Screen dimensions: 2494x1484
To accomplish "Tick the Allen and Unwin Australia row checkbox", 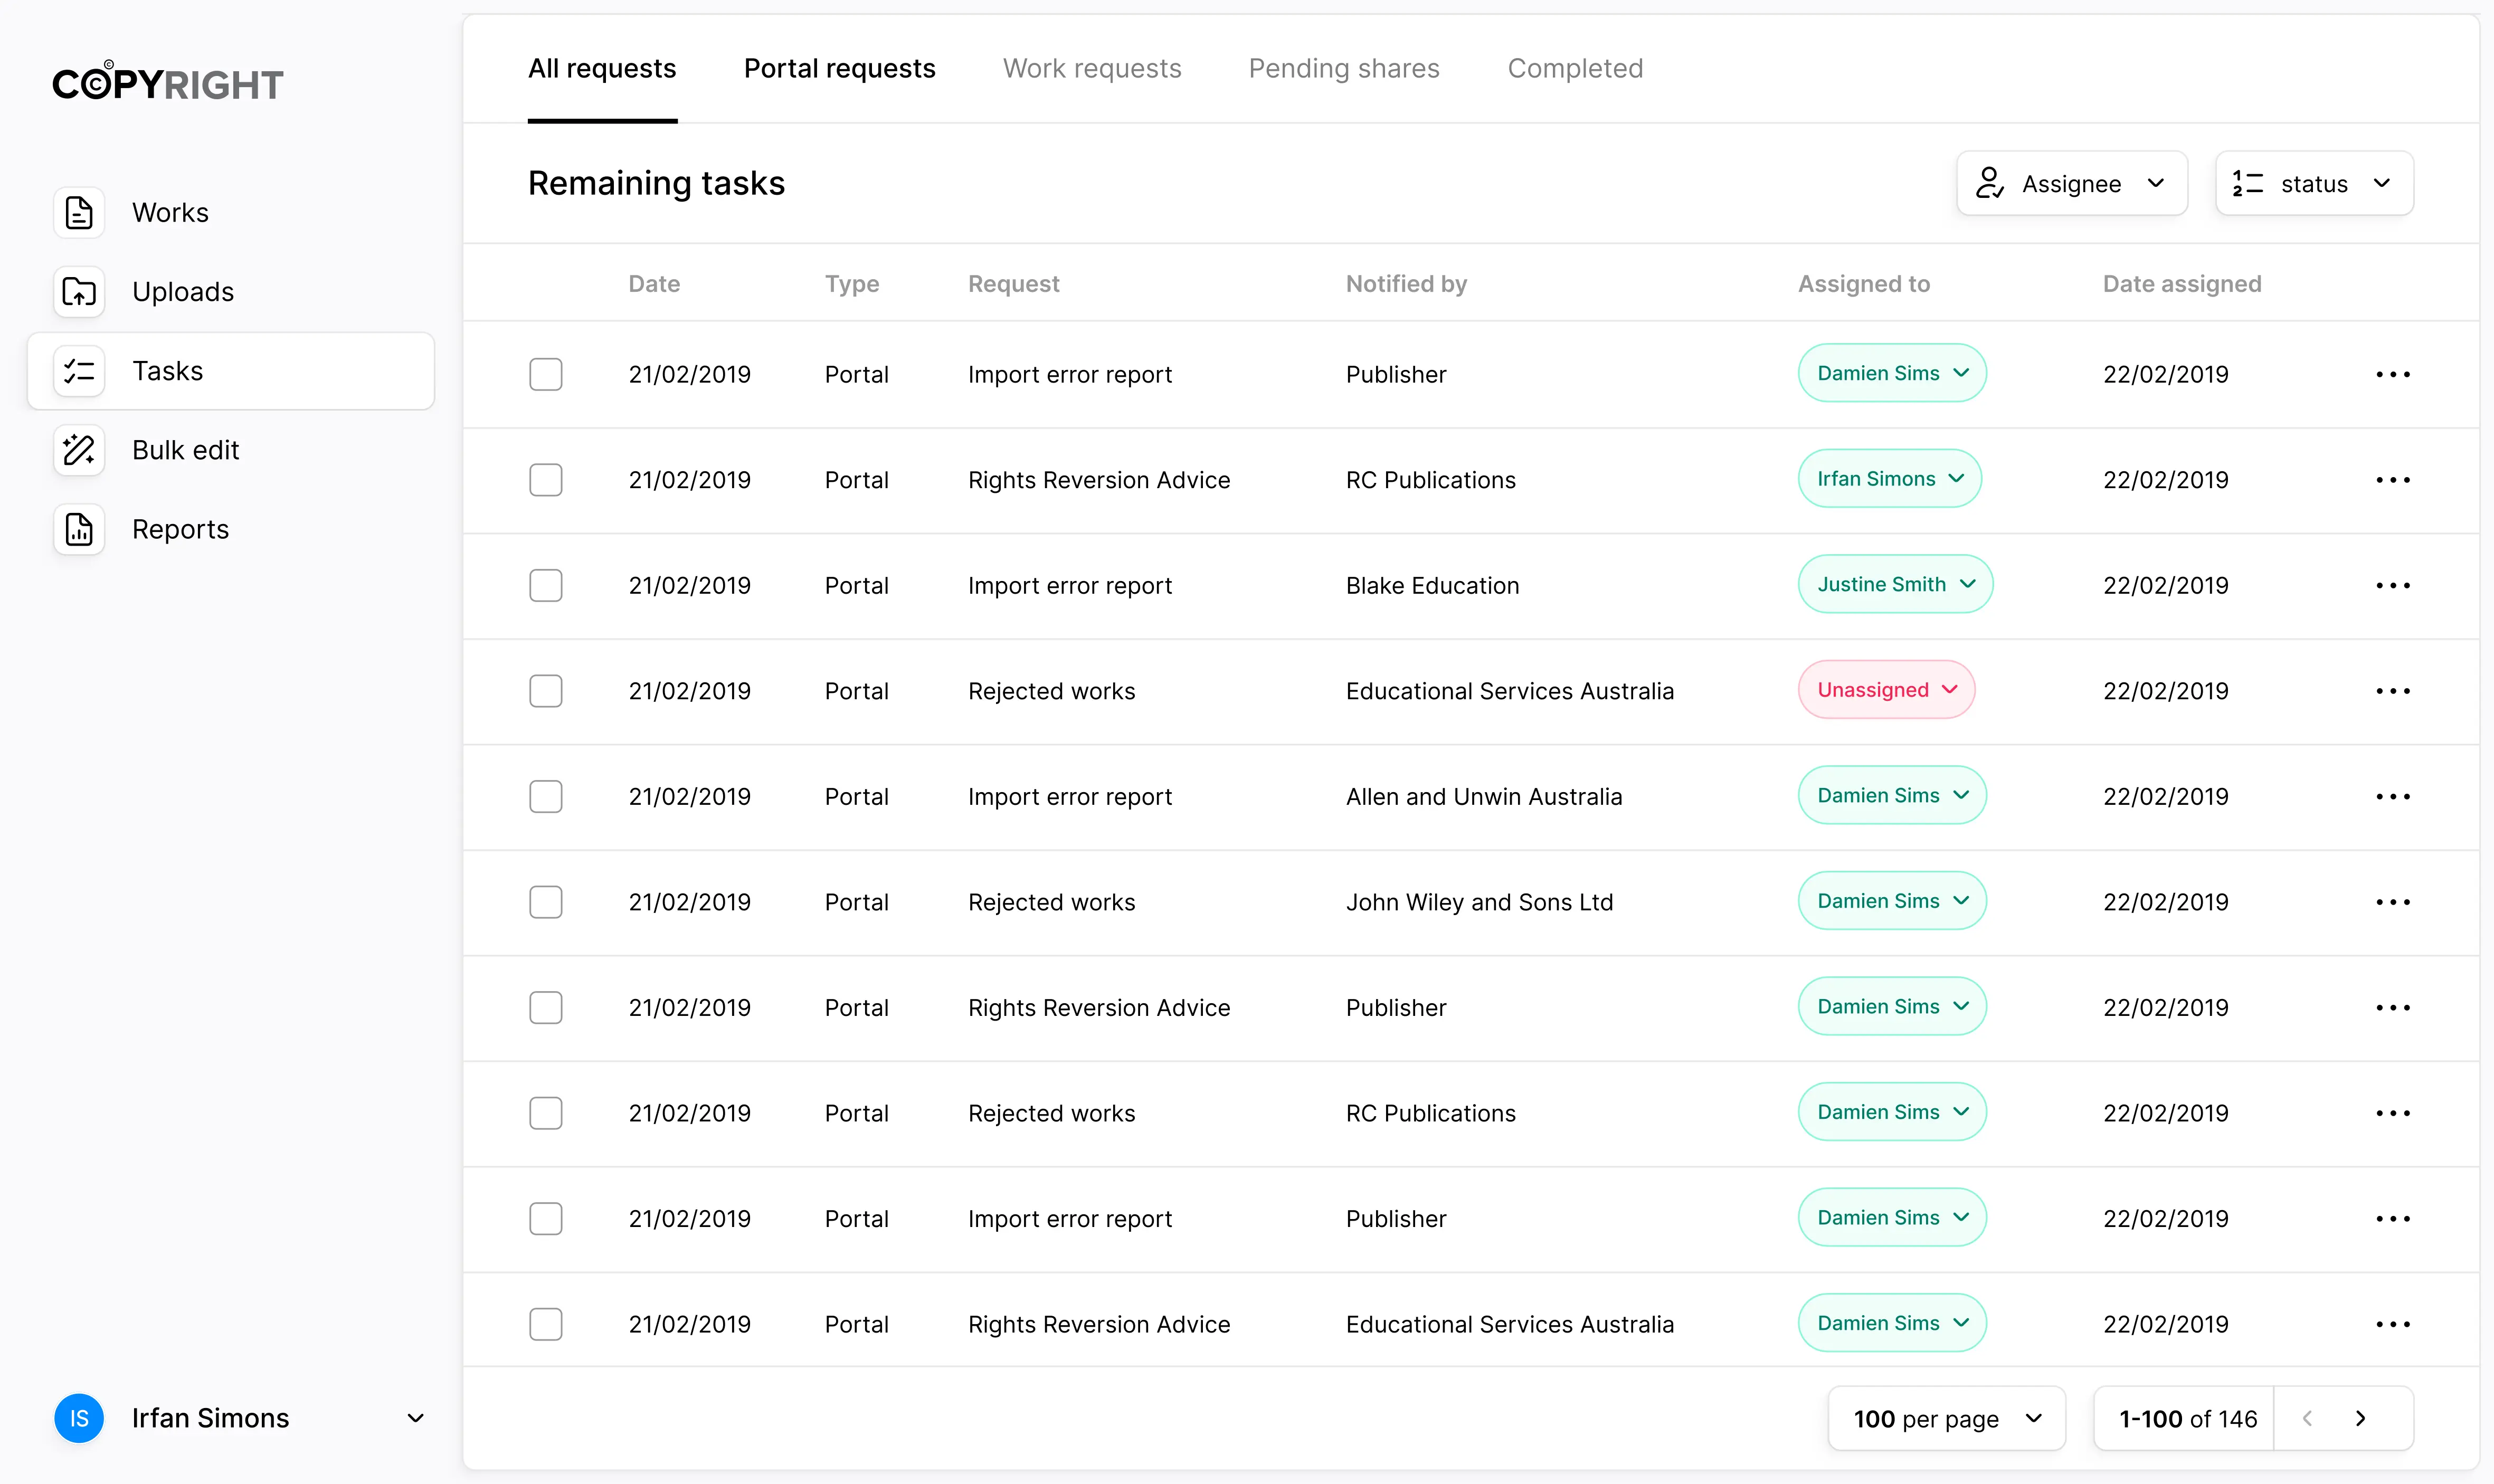I will (x=546, y=797).
